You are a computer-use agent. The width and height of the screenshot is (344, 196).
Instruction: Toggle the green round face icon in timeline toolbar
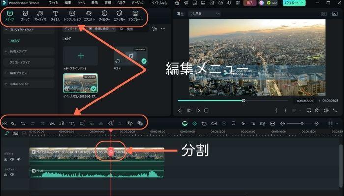[x=185, y=123]
